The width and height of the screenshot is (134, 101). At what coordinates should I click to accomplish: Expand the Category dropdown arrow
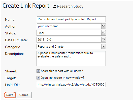104,47
